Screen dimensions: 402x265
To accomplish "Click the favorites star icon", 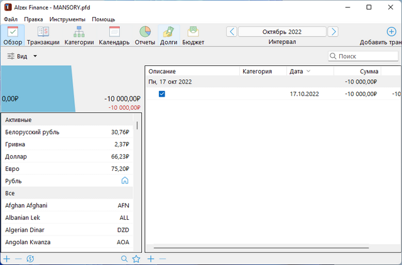I will point(136,259).
